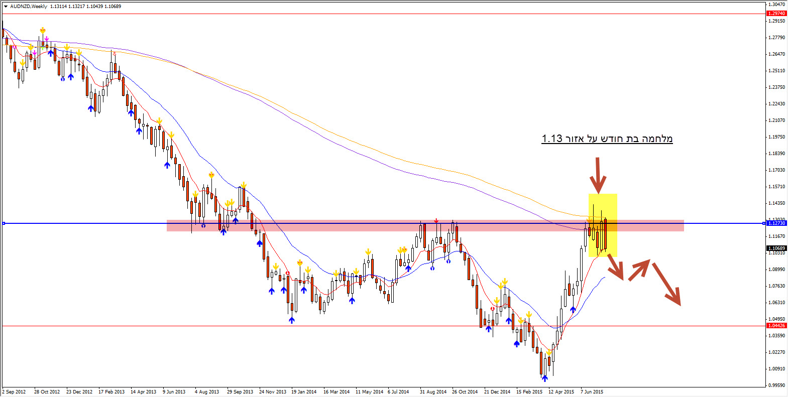The height and width of the screenshot is (397, 788).
Task: Click the 17 Feb 2013 date label
Action: (x=111, y=391)
